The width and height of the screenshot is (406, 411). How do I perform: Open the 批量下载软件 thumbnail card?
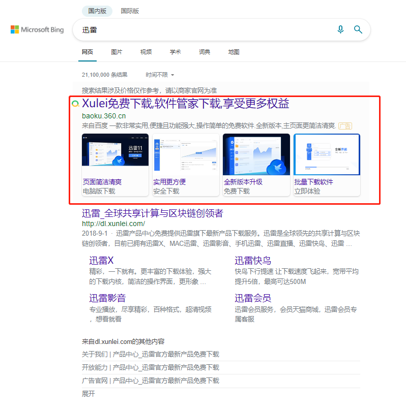tap(327, 165)
